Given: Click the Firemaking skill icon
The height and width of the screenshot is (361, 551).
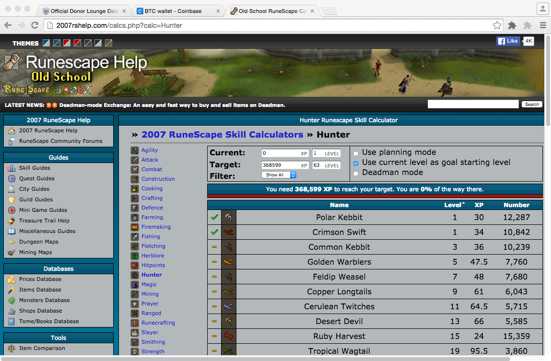Looking at the screenshot, I should click(135, 227).
